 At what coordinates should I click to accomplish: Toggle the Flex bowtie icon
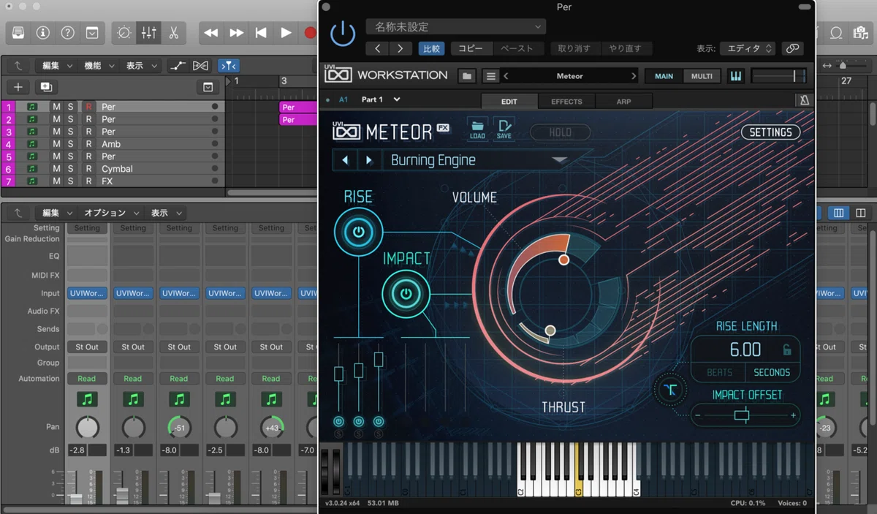coord(200,66)
